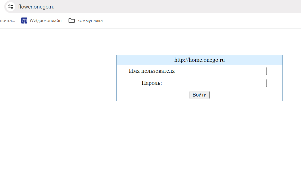Viewport: 301px width, 169px height.
Task: Open the УАЗдао-онлайн bookmark label
Action: 45,20
